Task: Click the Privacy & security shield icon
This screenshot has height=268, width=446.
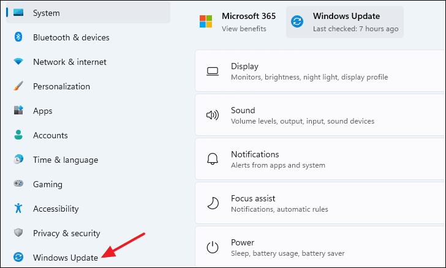Action: tap(18, 233)
